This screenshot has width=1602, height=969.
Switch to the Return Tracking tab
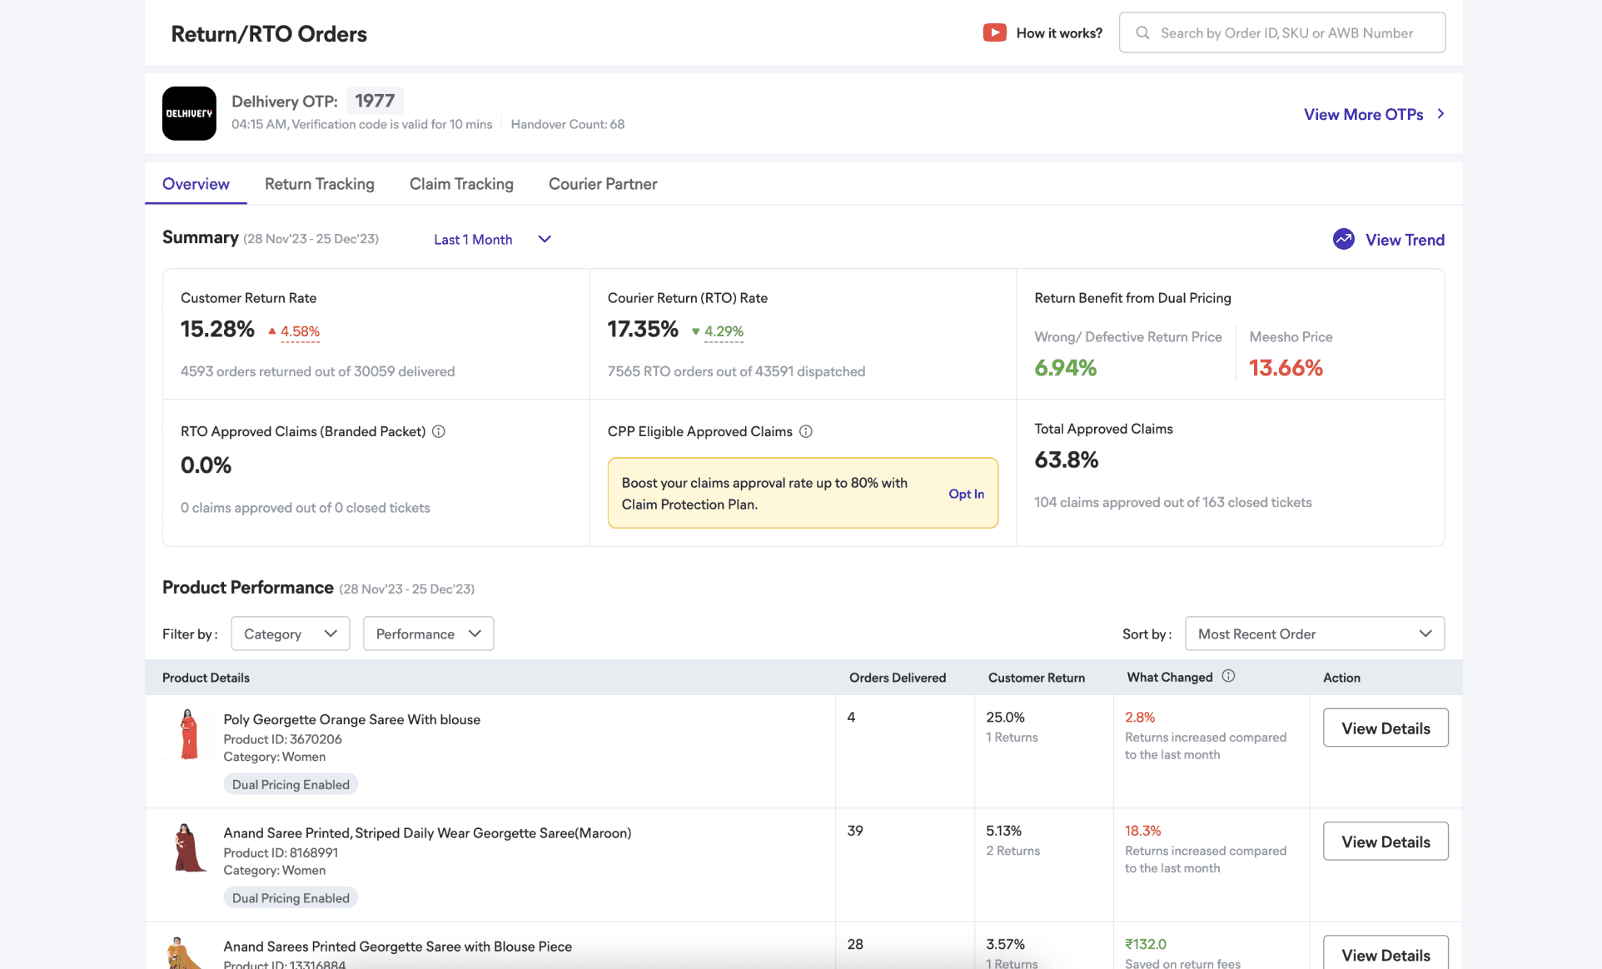pos(319,184)
